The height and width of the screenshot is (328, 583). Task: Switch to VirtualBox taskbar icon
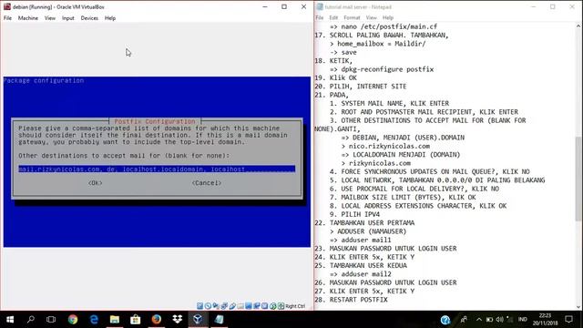[198, 320]
